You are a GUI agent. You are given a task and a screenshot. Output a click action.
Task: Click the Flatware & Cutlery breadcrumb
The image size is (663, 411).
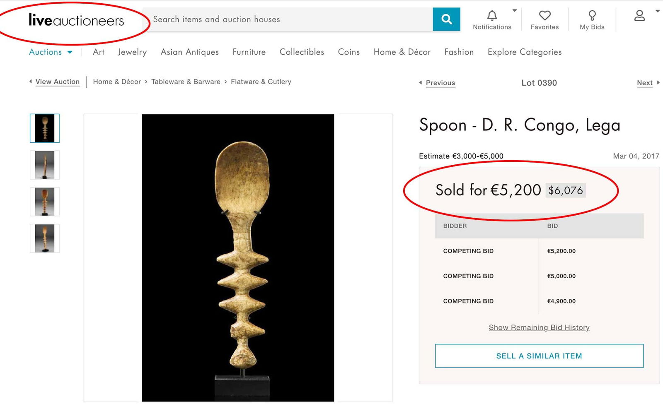click(261, 82)
